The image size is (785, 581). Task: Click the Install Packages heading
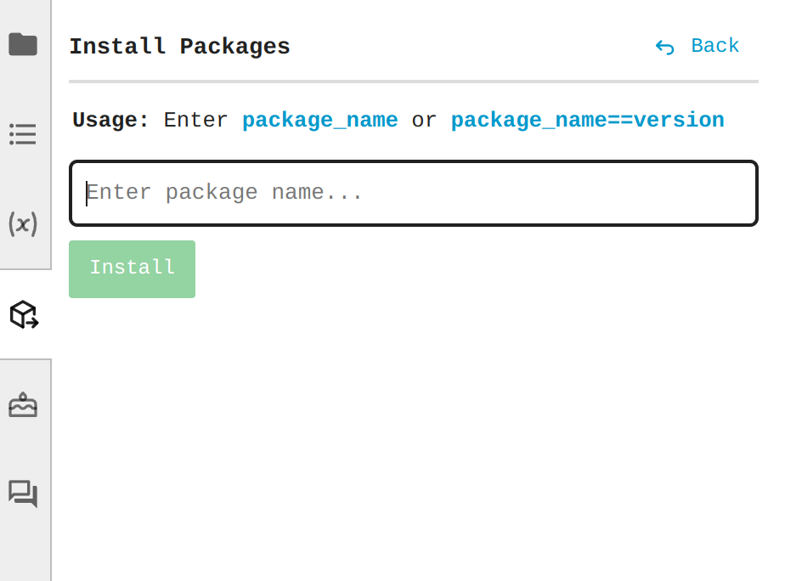(x=179, y=47)
